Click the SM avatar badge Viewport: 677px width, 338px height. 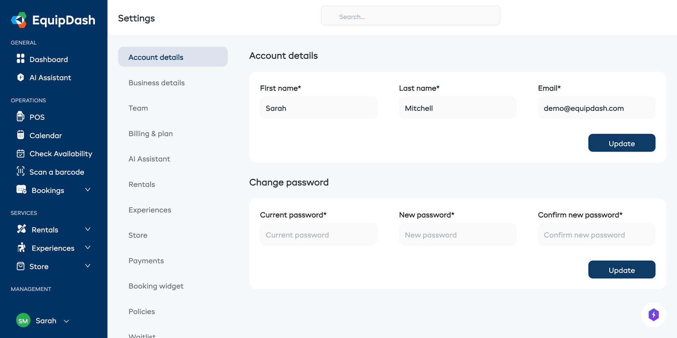click(23, 321)
